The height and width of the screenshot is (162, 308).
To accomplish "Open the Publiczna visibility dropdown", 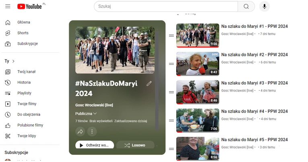I will (86, 113).
